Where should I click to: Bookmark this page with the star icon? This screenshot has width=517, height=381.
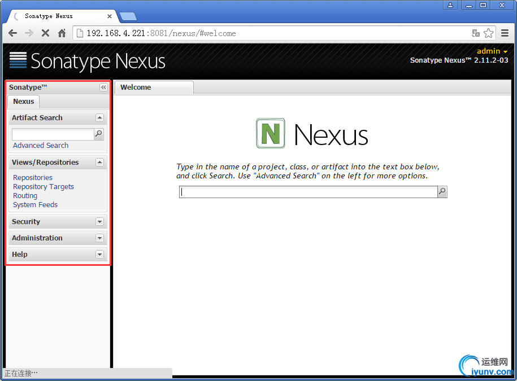pyautogui.click(x=488, y=33)
